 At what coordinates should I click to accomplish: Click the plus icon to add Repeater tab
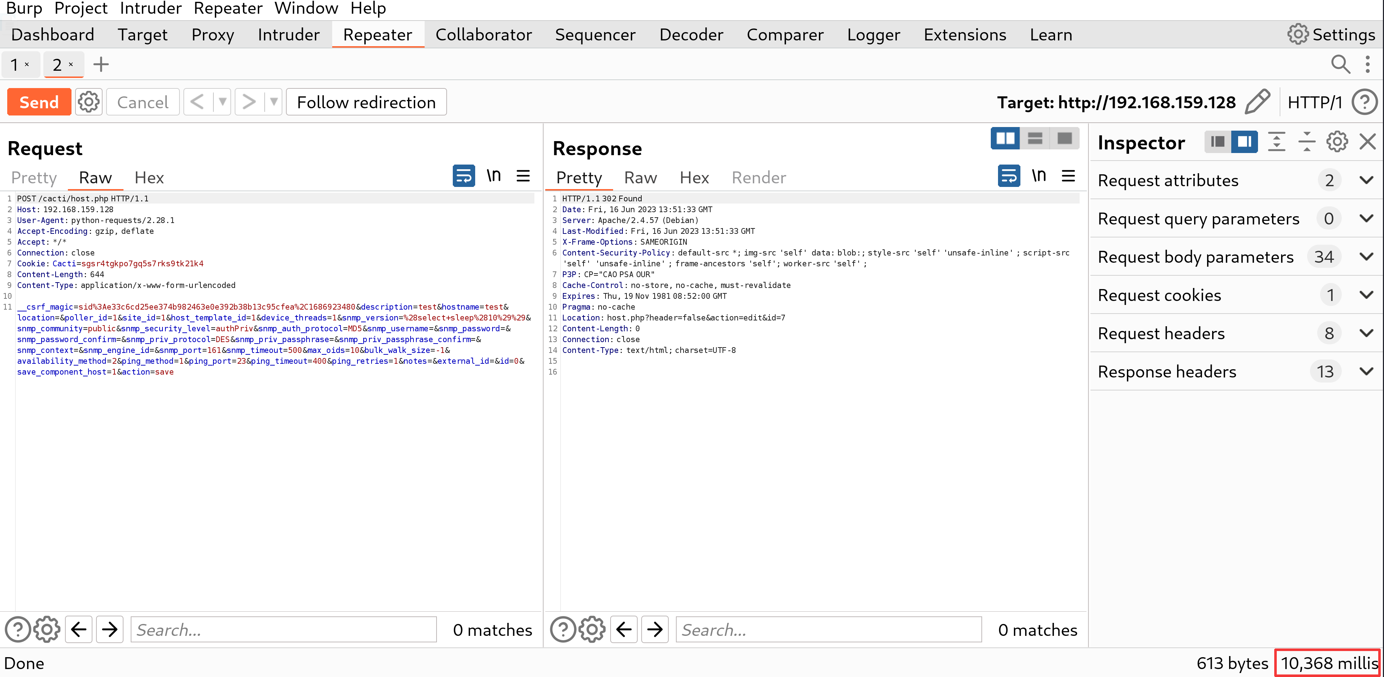(x=101, y=65)
